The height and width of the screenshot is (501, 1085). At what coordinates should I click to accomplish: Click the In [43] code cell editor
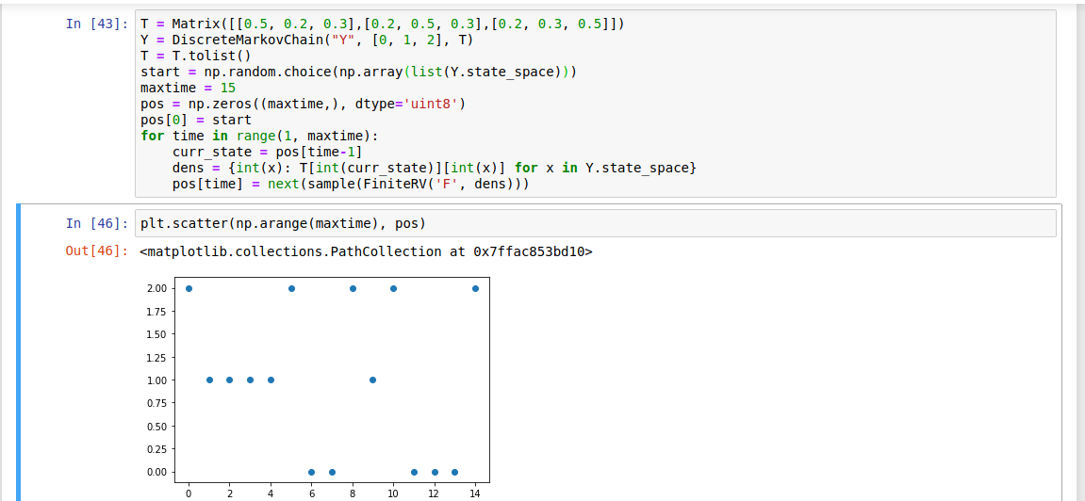tap(595, 104)
